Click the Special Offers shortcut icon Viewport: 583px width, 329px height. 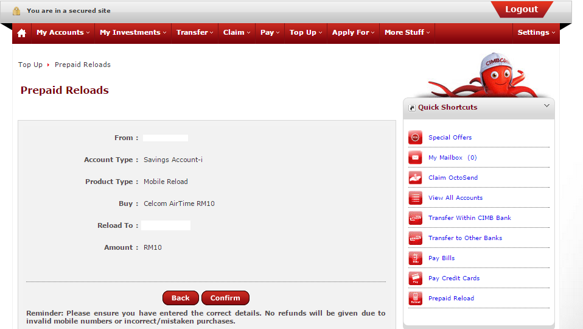pyautogui.click(x=415, y=137)
